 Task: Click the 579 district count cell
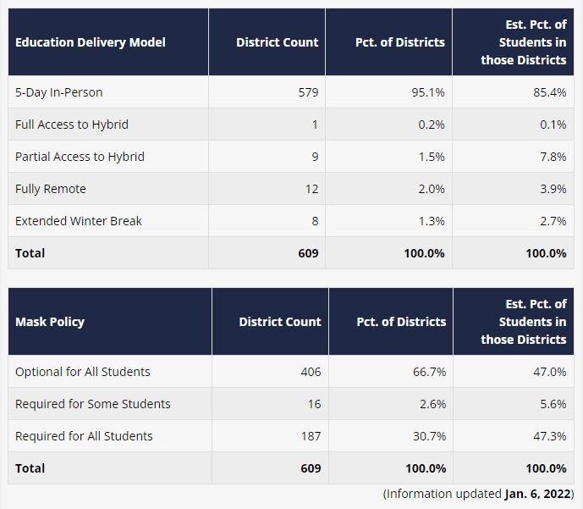click(x=308, y=92)
